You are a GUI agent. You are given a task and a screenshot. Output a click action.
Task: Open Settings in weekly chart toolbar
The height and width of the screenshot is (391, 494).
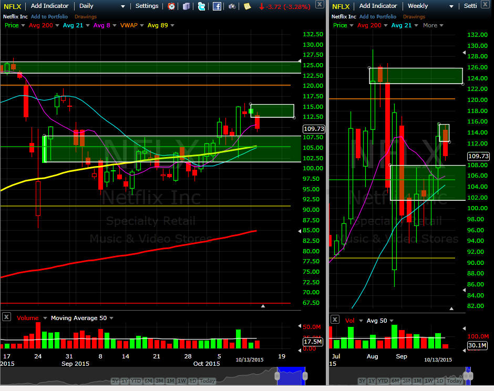(x=470, y=6)
